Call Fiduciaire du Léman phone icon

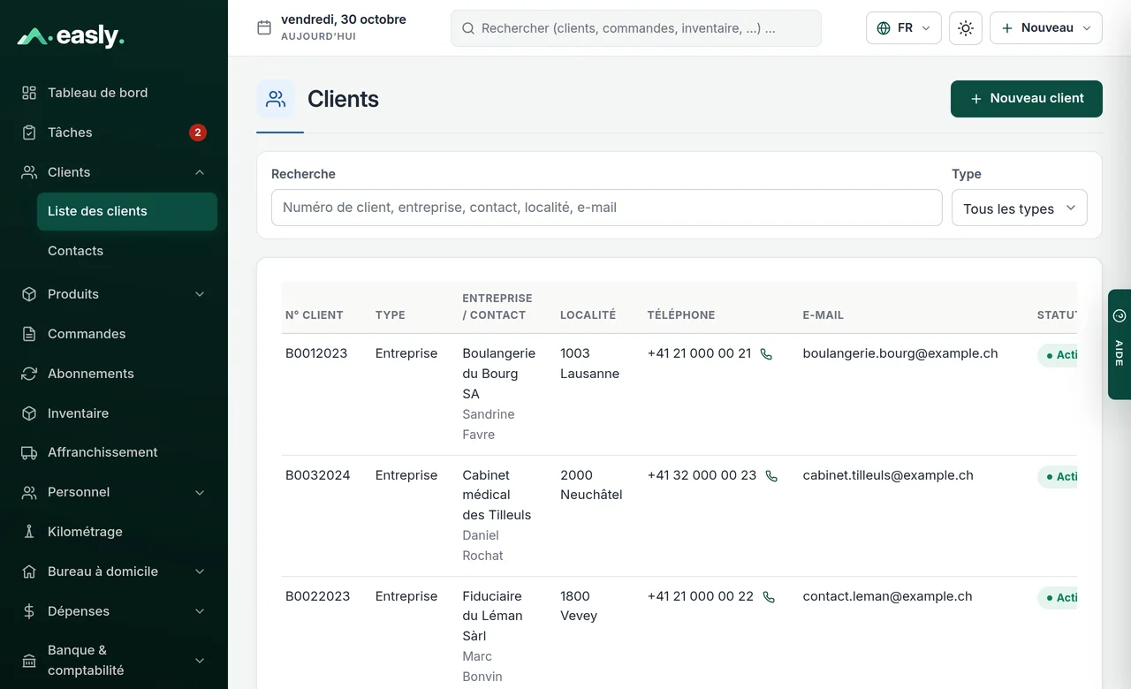tap(769, 597)
